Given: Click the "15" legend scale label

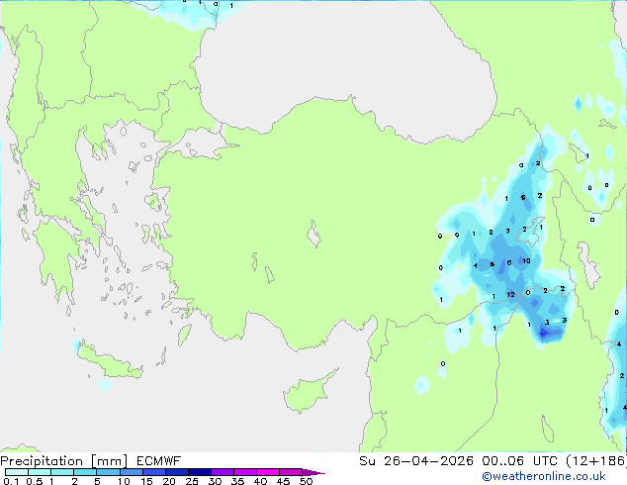Looking at the screenshot, I should pyautogui.click(x=146, y=481).
